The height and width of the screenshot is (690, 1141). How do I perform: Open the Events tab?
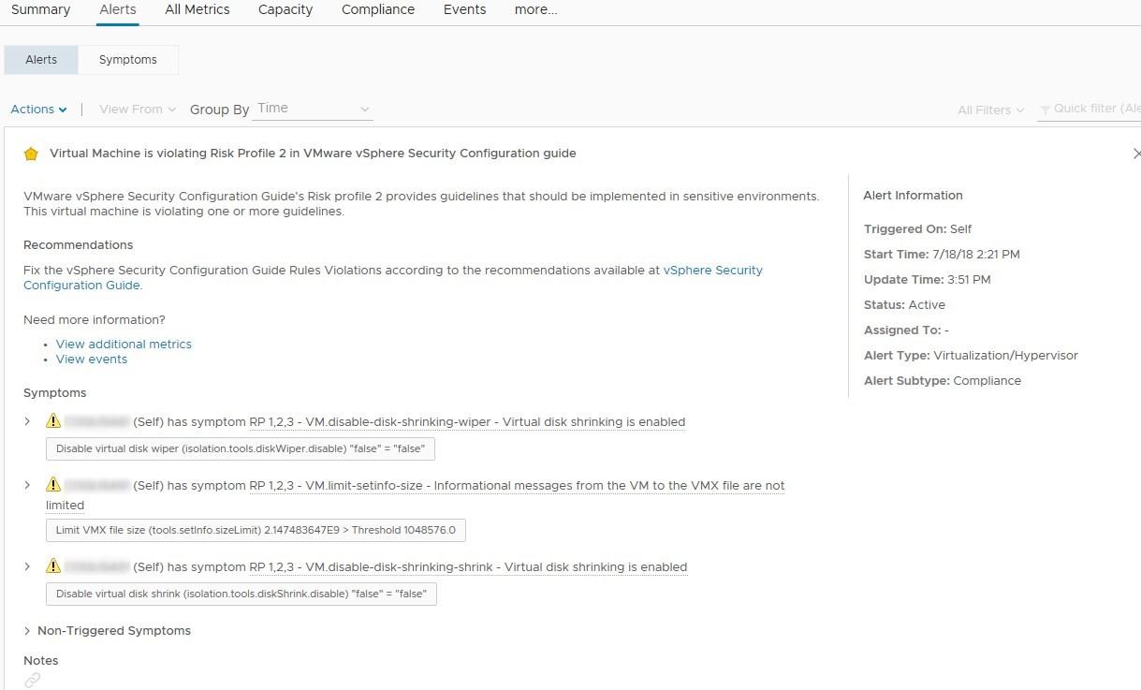(464, 9)
